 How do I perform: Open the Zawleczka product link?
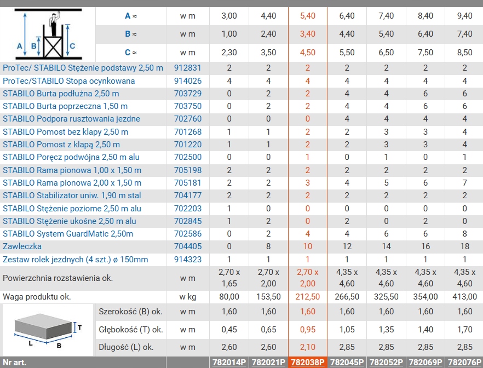click(x=22, y=246)
